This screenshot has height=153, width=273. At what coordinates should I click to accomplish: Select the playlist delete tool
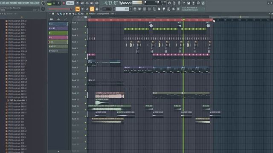(64, 14)
